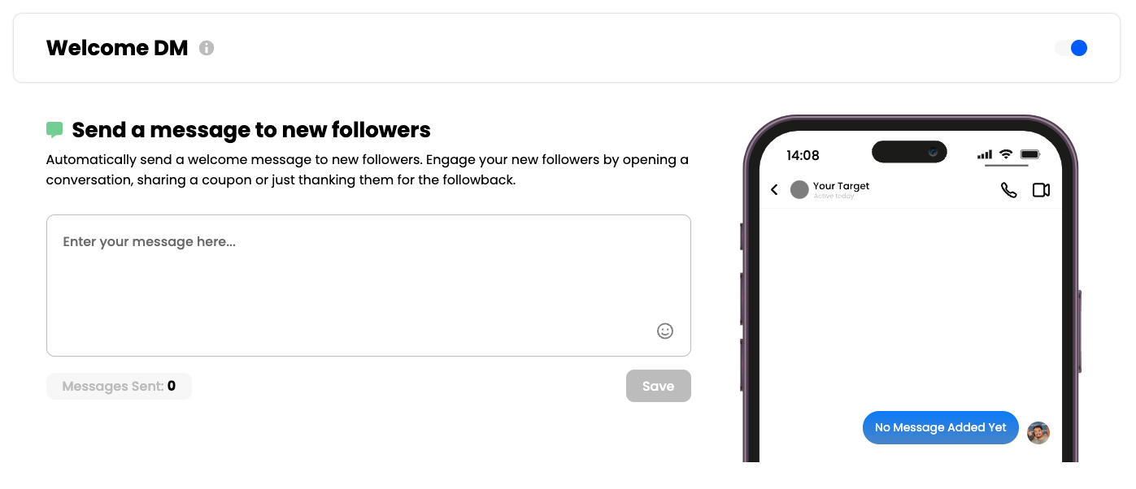Click the cellular signal bars icon
This screenshot has height=489, width=1136.
[x=985, y=154]
